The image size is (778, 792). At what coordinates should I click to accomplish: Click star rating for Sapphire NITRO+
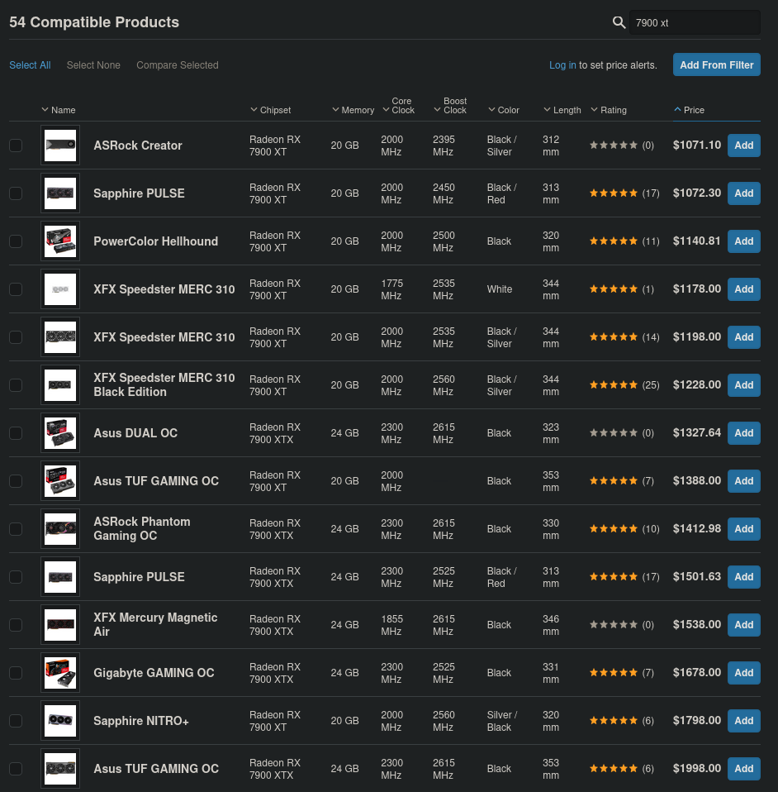click(614, 721)
